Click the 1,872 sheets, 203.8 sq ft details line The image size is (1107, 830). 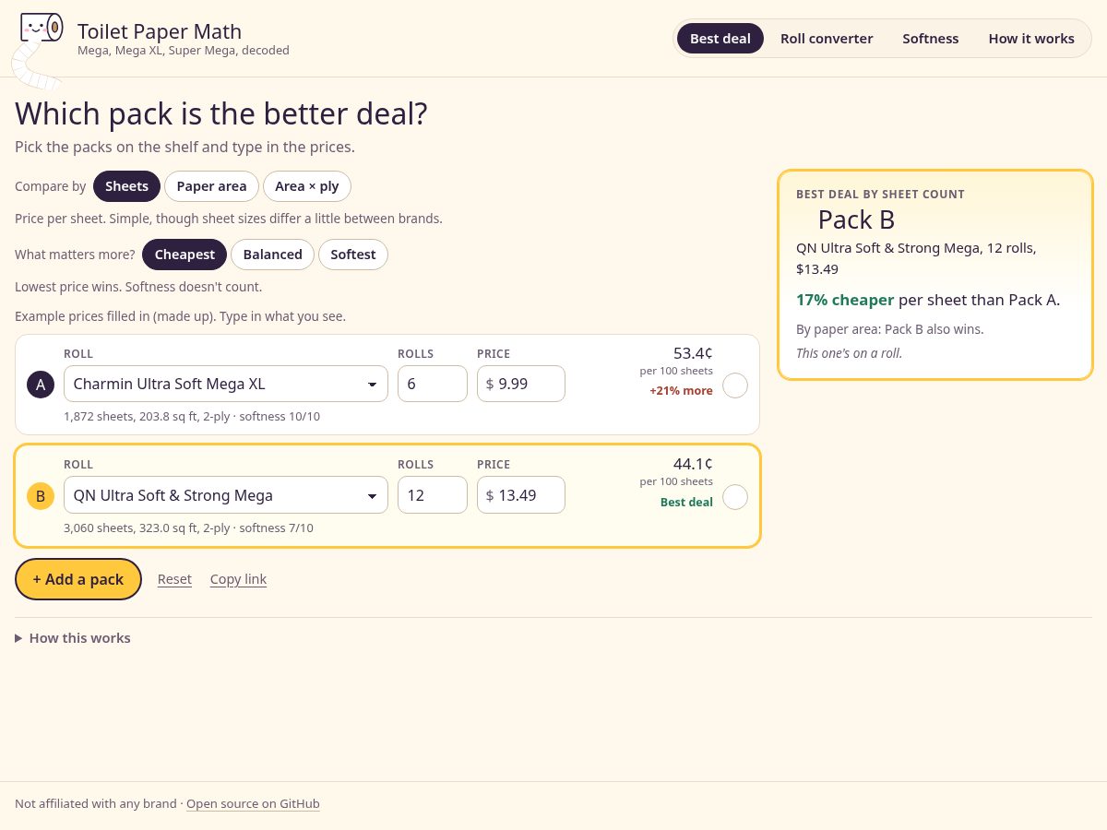pos(192,417)
